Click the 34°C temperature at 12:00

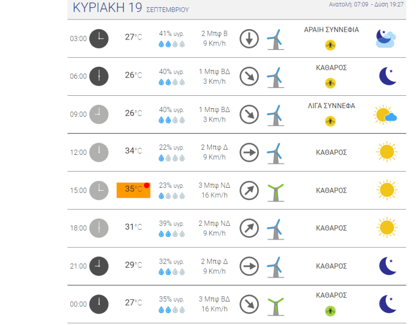(x=133, y=151)
